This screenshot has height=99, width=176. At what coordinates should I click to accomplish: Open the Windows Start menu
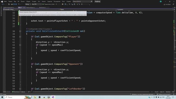click(x=2, y=97)
